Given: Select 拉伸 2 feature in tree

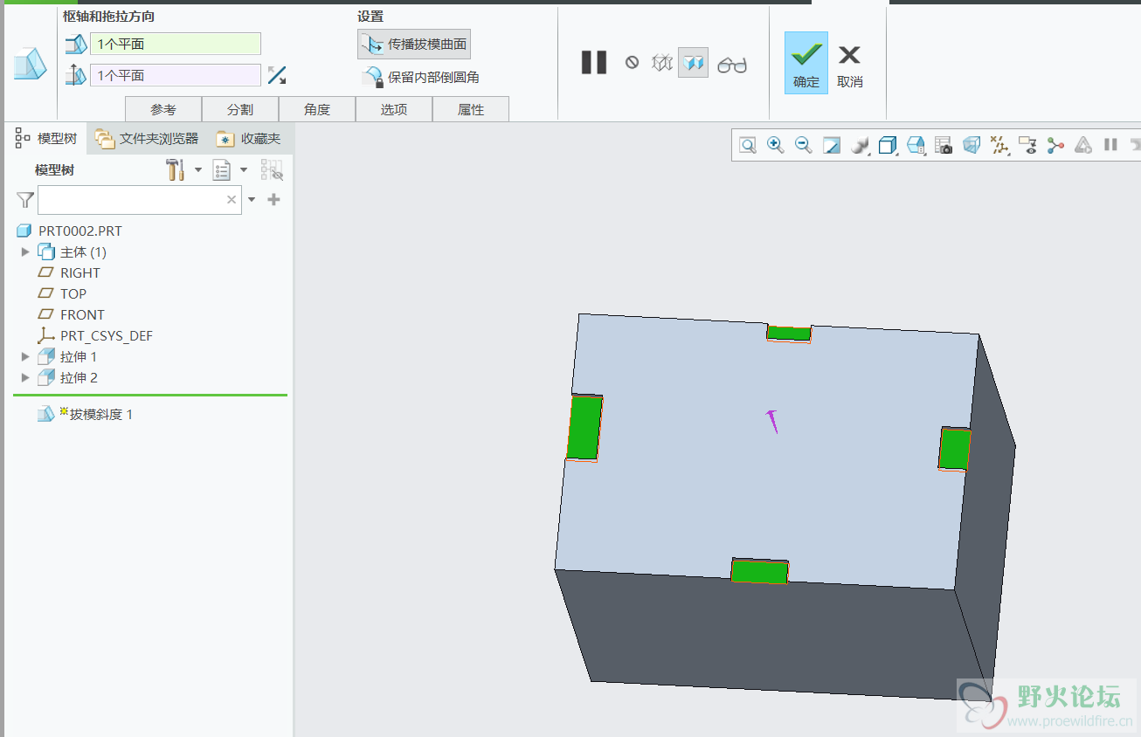Looking at the screenshot, I should pos(79,377).
